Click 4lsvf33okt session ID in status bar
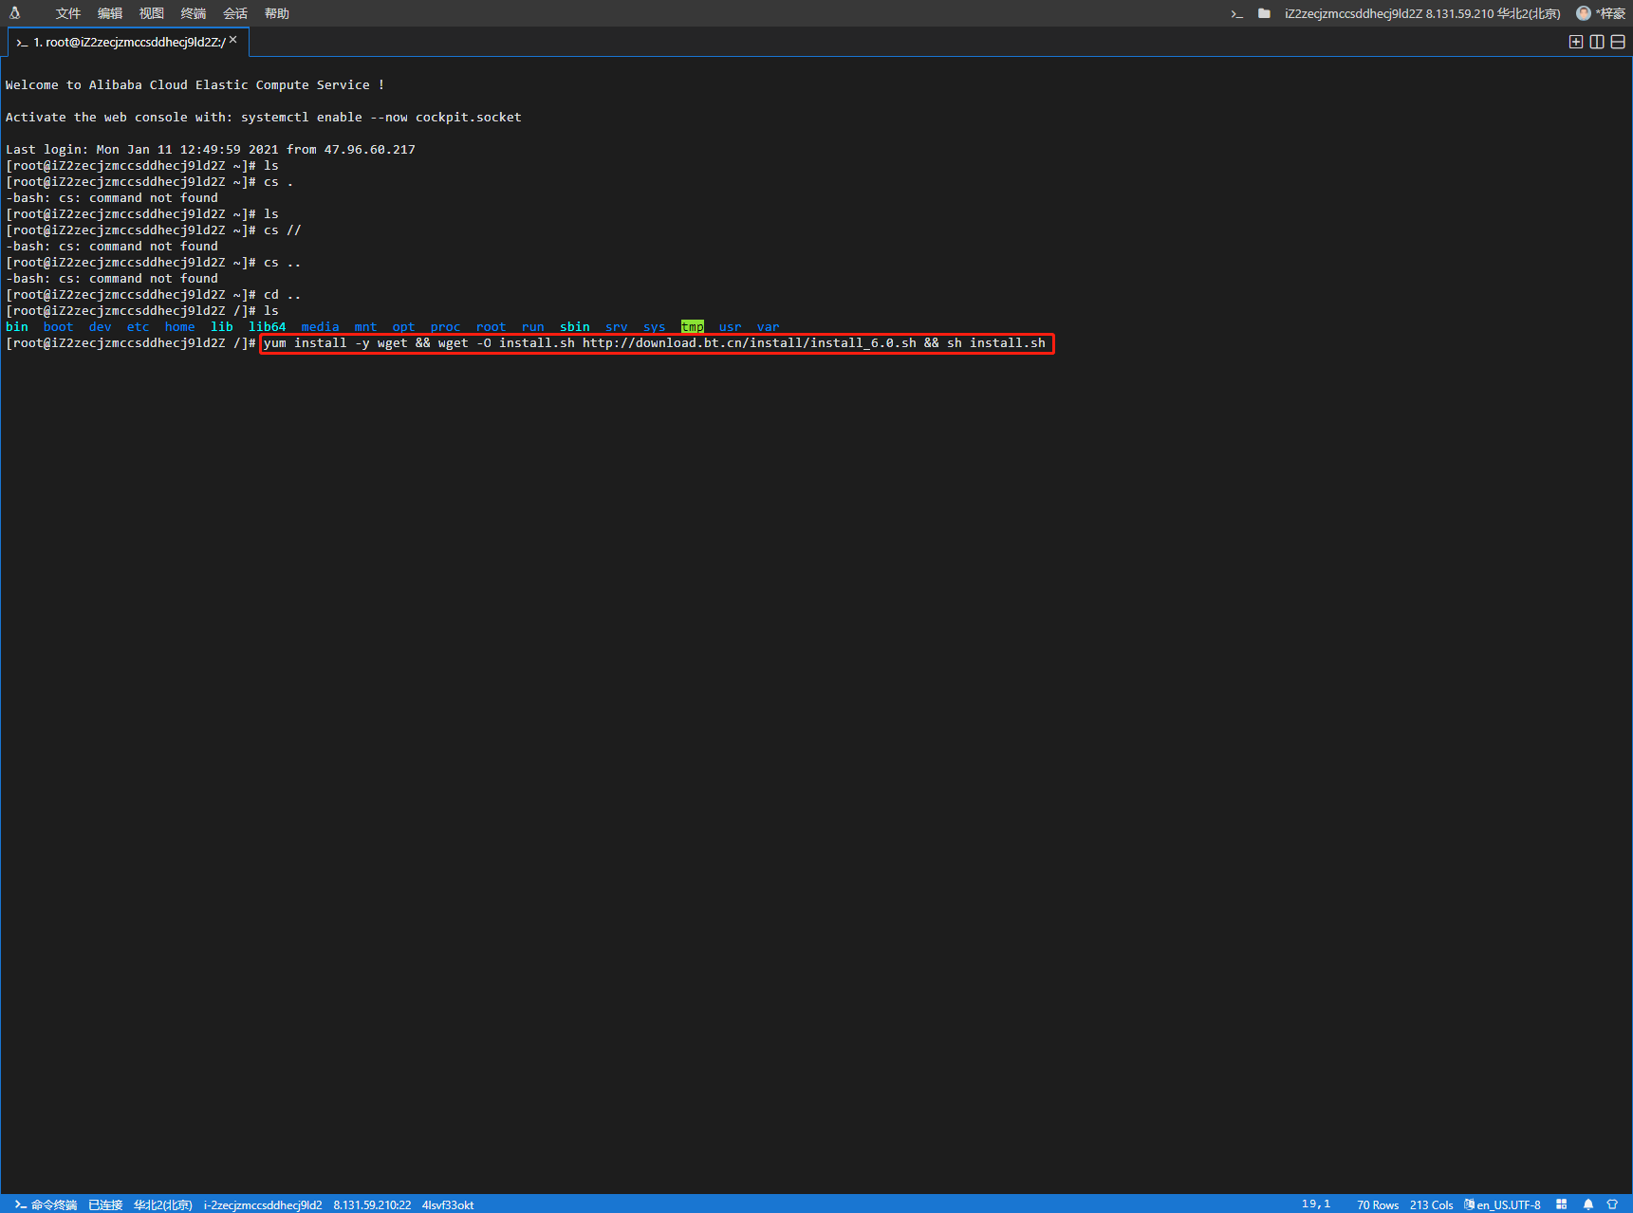1633x1213 pixels. click(x=448, y=1204)
